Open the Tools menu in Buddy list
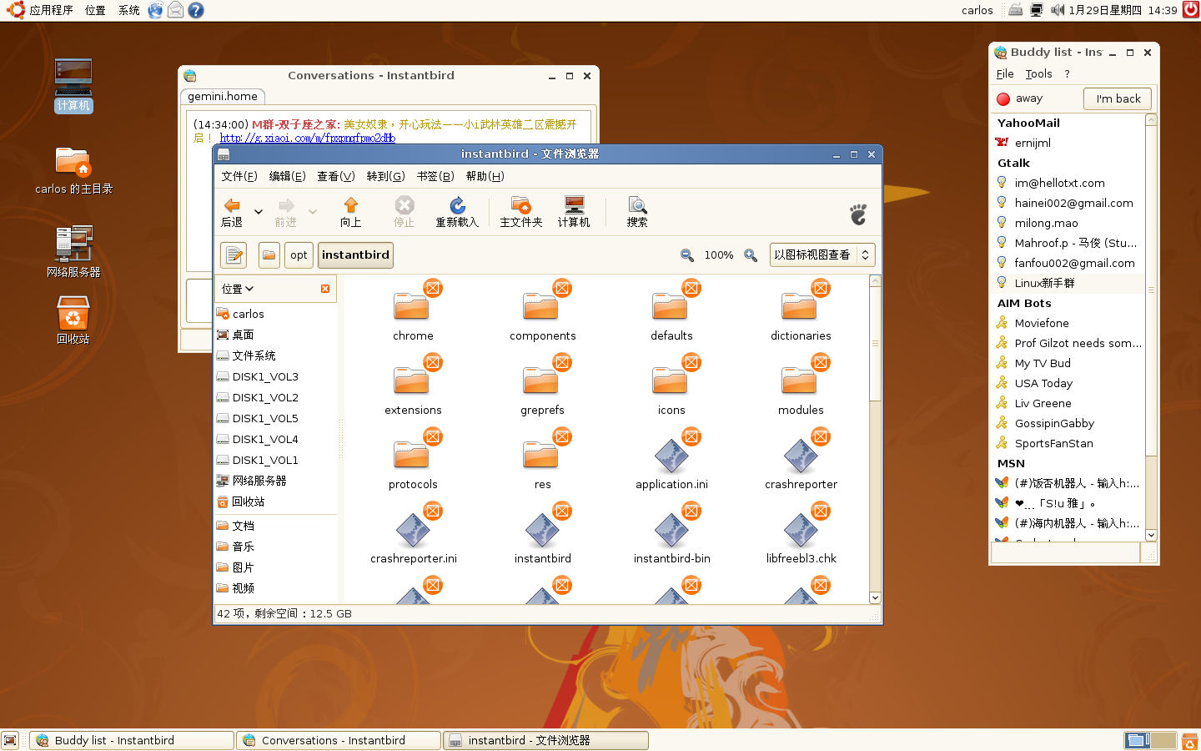This screenshot has height=751, width=1201. pyautogui.click(x=1038, y=74)
